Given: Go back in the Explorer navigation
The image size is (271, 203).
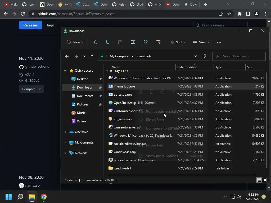Looking at the screenshot, I should click(67, 56).
